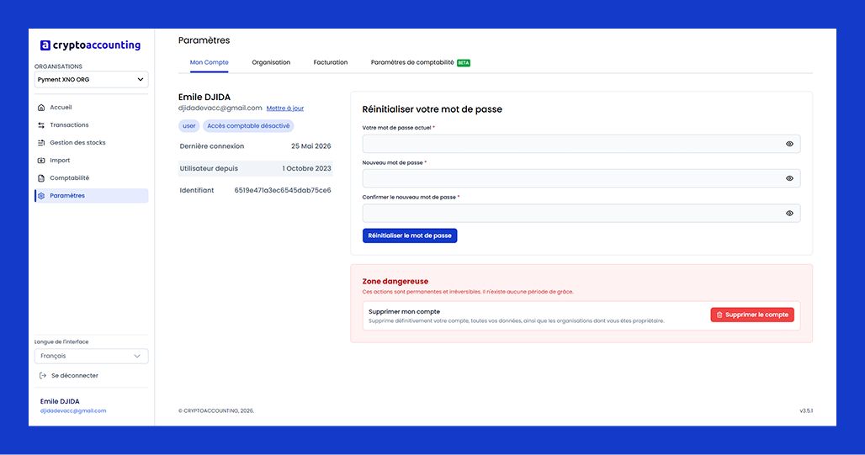Click the Supprimer mon compte label
The image size is (865, 455).
(x=405, y=312)
